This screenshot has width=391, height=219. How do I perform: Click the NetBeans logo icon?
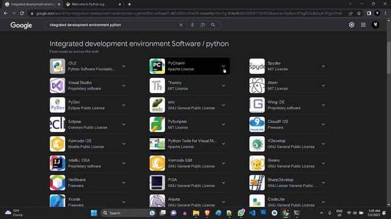[x=57, y=182]
